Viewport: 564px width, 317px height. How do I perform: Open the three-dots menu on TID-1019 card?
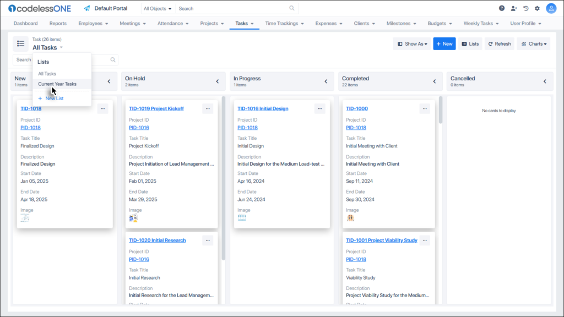208,108
